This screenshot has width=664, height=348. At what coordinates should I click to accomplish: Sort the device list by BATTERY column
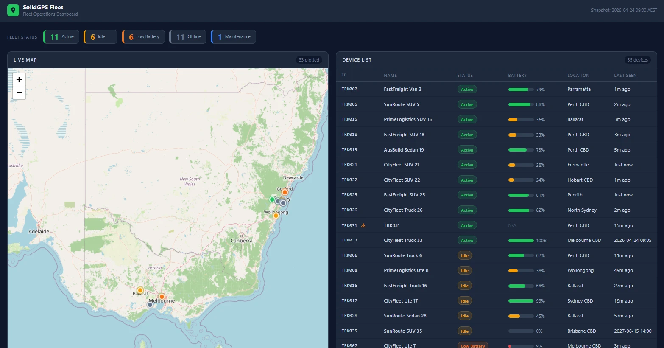(517, 75)
